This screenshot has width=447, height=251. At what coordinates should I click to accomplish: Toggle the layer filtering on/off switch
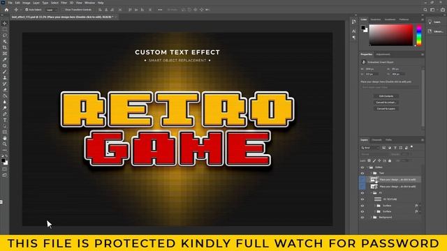point(411,147)
